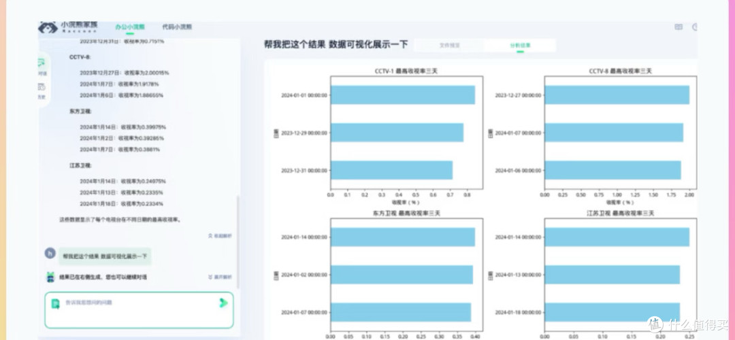The height and width of the screenshot is (340, 735).
Task: Click the 2023-12-31 bar in CCTV-1 chart
Action: coord(391,170)
